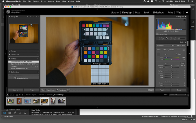The width and height of the screenshot is (196, 123).
Task: Select the Spot Removal tool icon
Action: (162, 38)
